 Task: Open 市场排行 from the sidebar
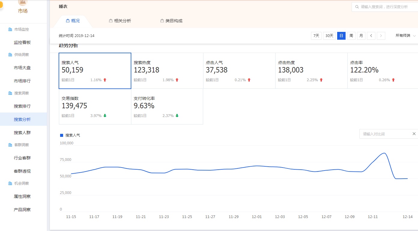pos(22,80)
